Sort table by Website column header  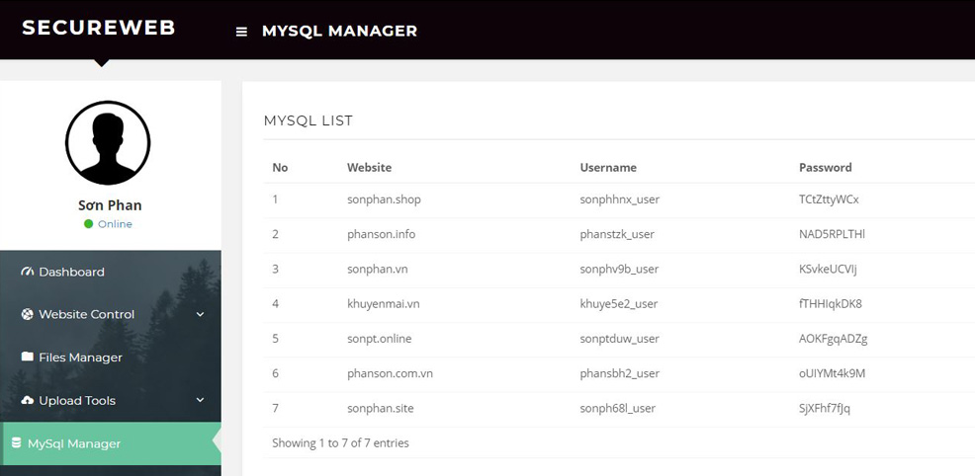coord(369,168)
